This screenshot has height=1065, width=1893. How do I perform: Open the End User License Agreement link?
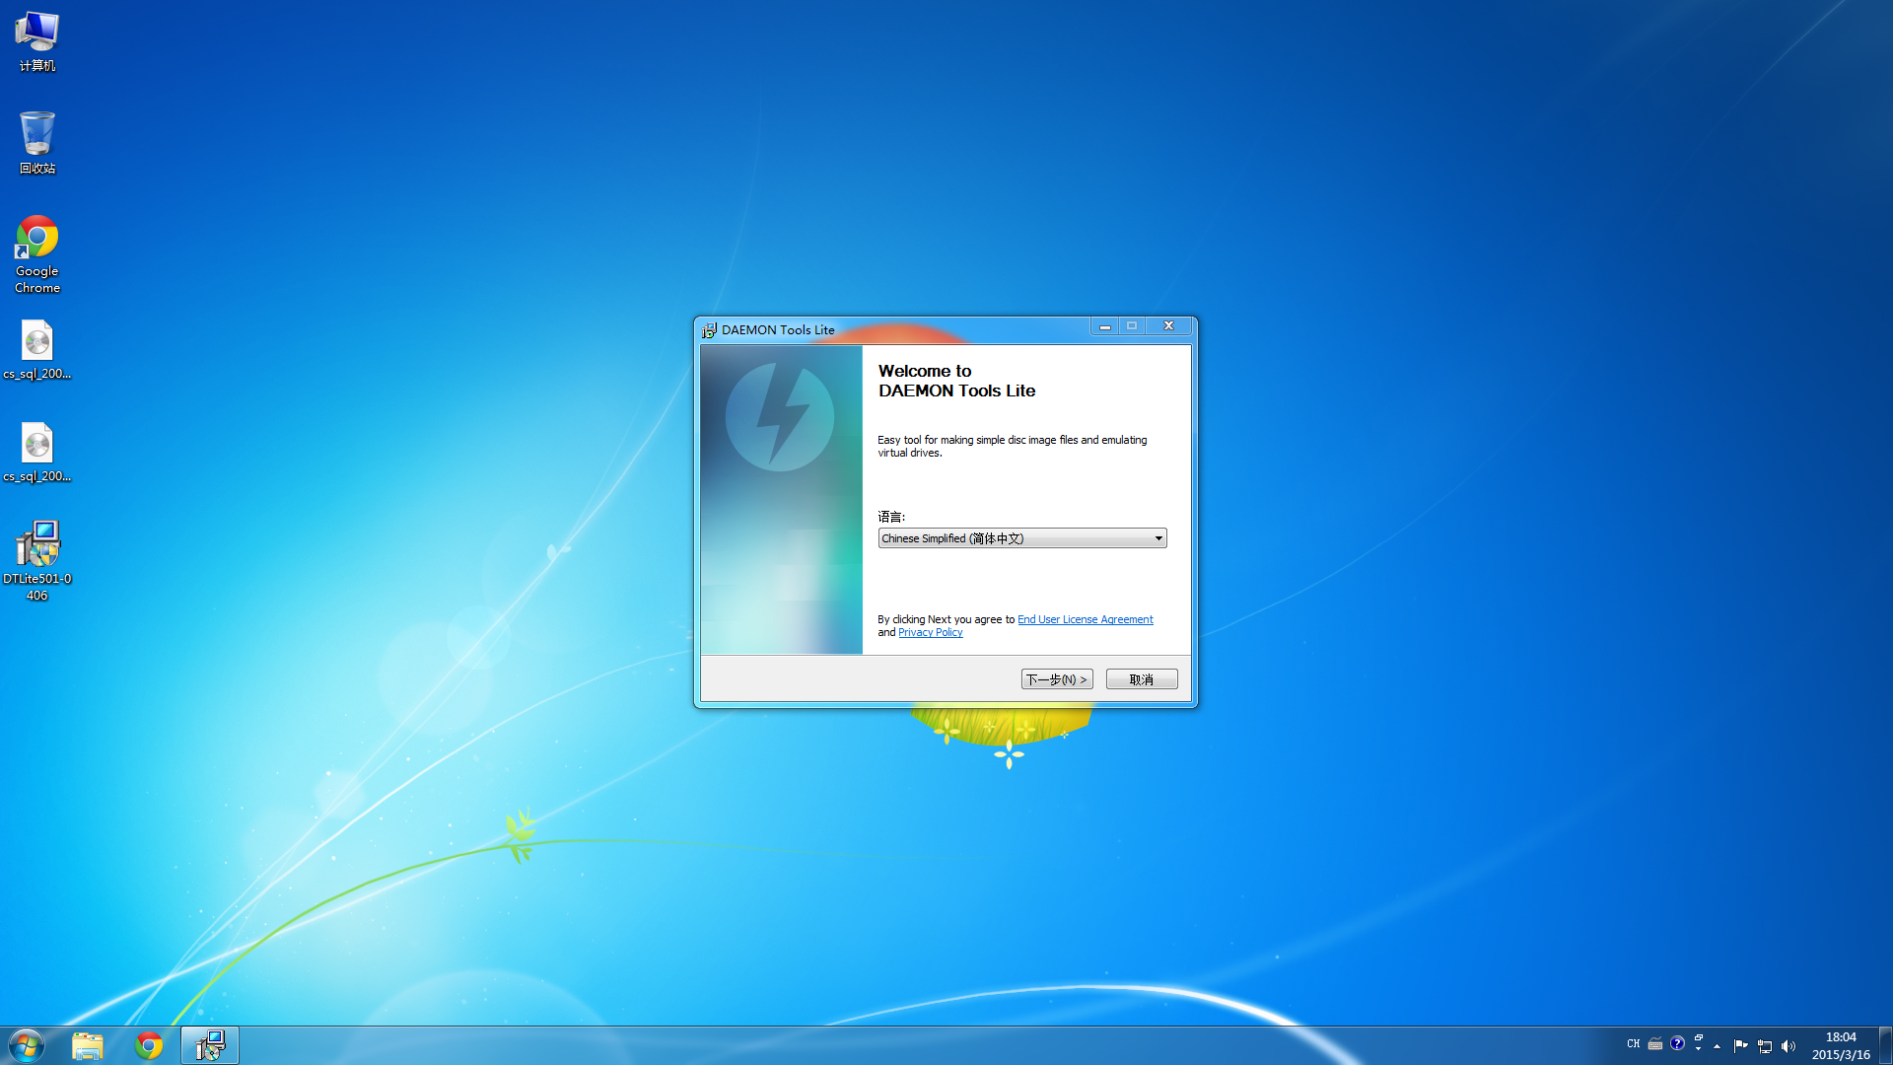coord(1085,619)
